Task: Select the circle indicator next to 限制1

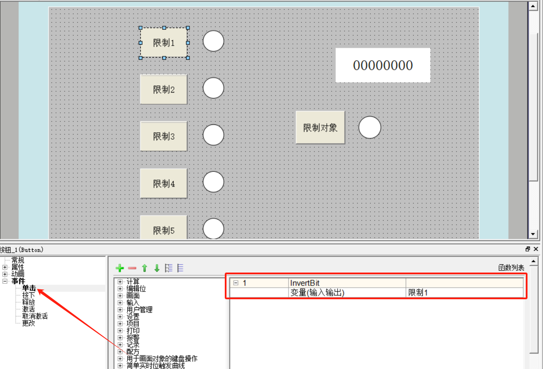Action: pos(214,41)
